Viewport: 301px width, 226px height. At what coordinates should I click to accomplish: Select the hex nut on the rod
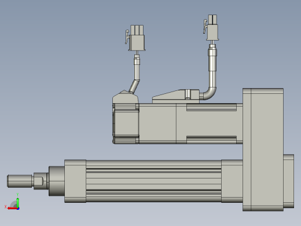pos(41,181)
